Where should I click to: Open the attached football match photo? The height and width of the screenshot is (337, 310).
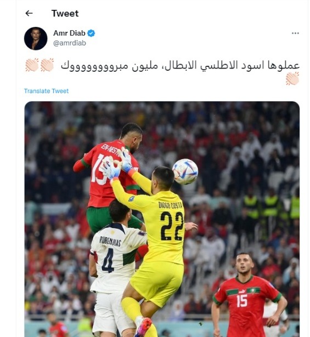(162, 219)
